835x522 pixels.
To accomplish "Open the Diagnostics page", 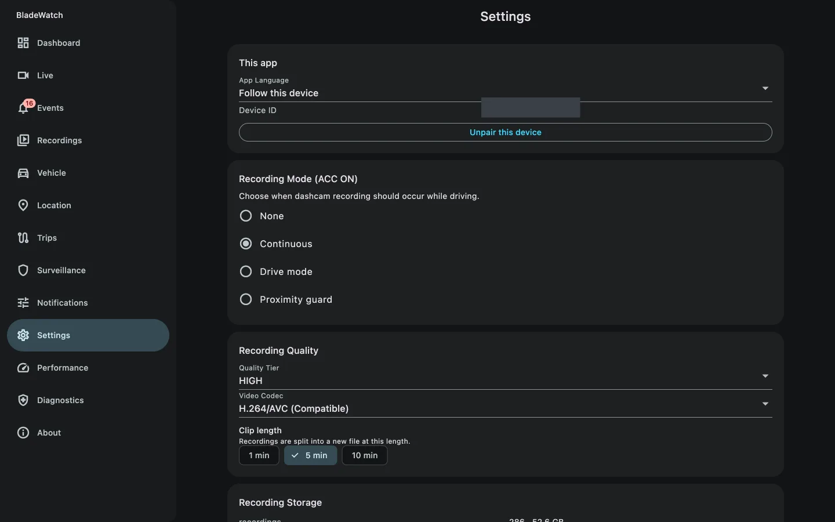I will [x=88, y=400].
